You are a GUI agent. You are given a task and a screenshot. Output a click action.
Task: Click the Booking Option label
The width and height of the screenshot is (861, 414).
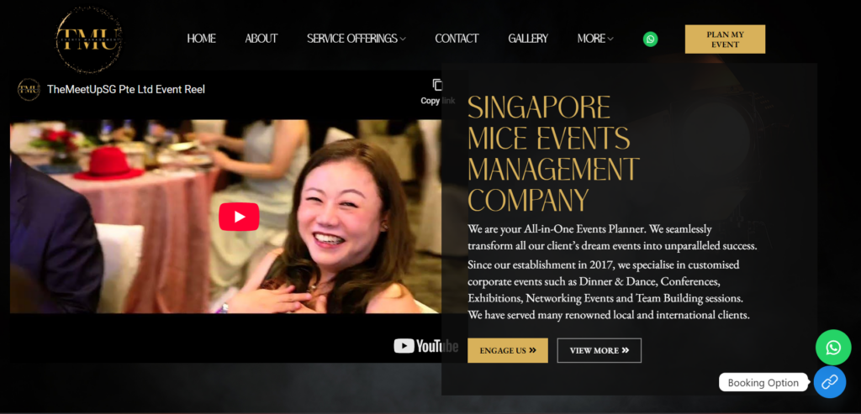click(x=763, y=383)
